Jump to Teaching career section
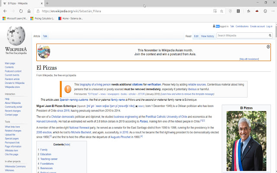277x173 pixels. (x=49, y=159)
